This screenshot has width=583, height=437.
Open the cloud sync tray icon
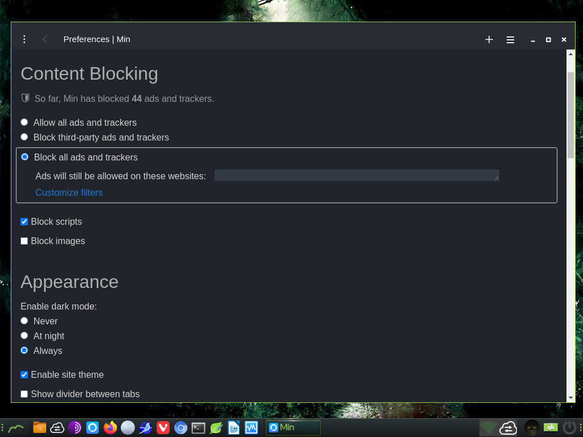click(x=508, y=428)
